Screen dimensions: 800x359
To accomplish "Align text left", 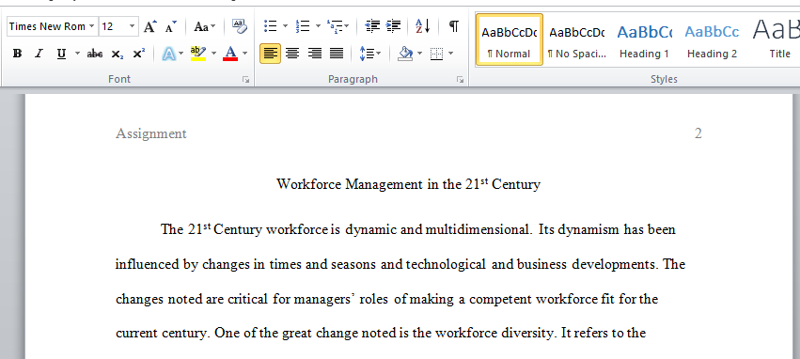I will pos(270,54).
